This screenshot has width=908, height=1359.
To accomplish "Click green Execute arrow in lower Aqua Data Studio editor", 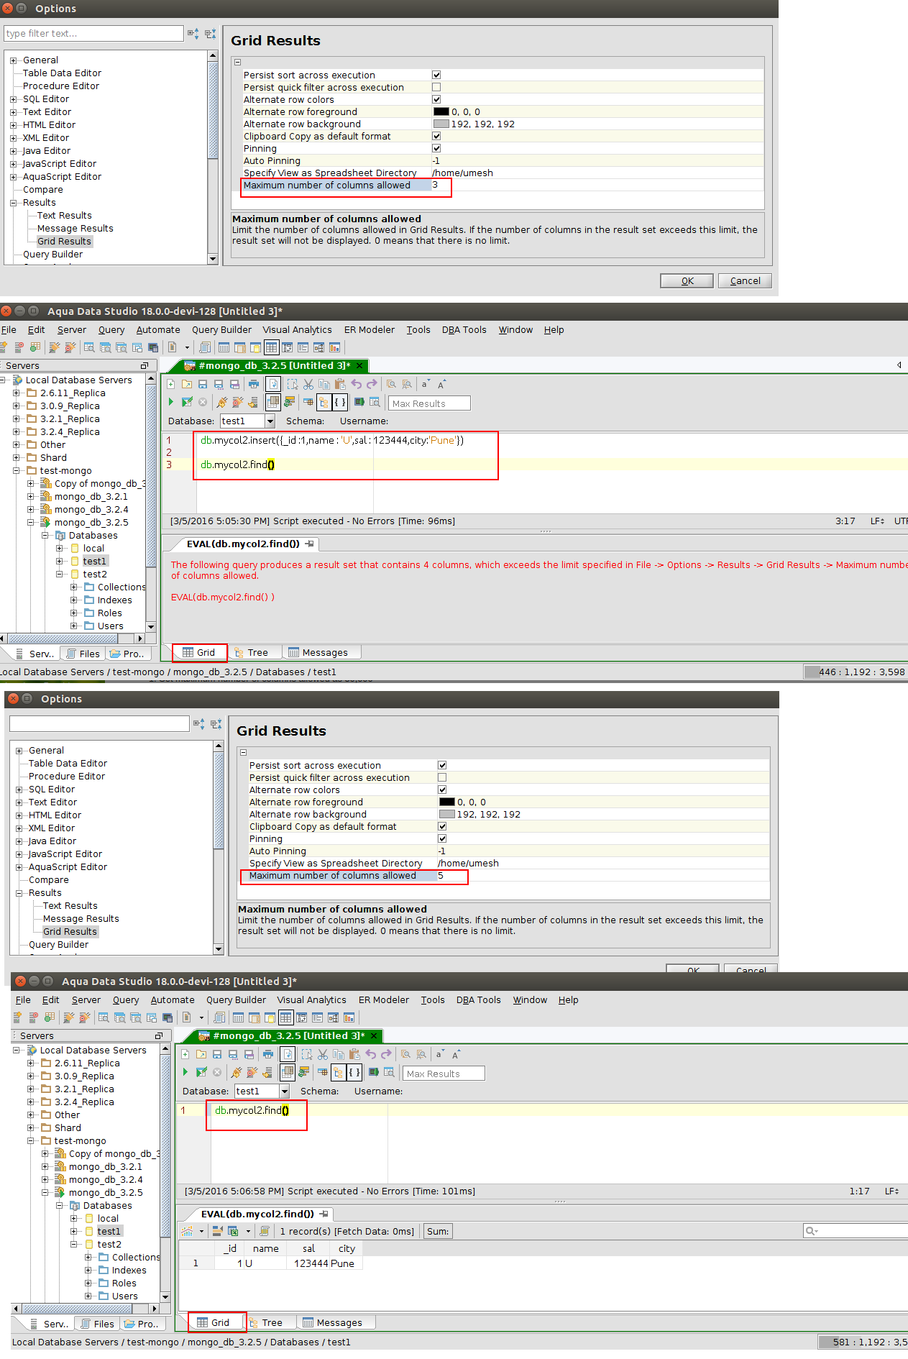I will click(x=185, y=1072).
